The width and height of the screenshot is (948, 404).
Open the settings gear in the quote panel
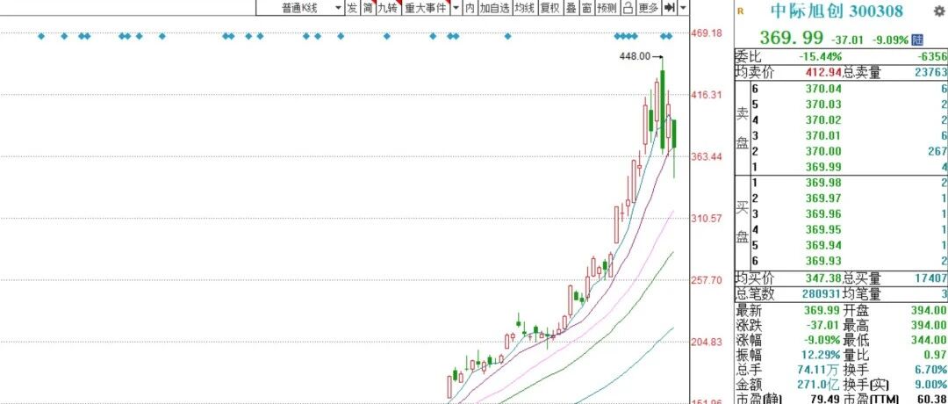click(x=939, y=11)
